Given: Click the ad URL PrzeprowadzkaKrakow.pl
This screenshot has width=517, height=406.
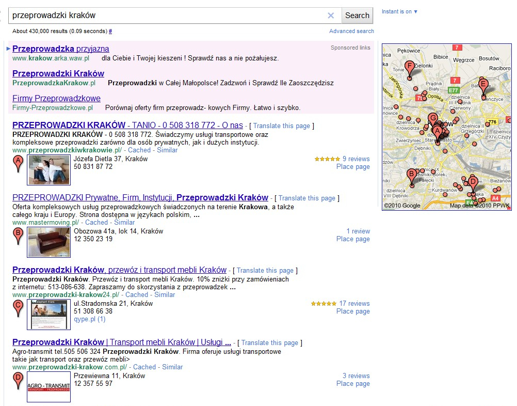Looking at the screenshot, I should [x=54, y=83].
